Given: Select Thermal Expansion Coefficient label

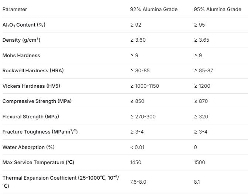Looking at the screenshot, I should point(61,182).
